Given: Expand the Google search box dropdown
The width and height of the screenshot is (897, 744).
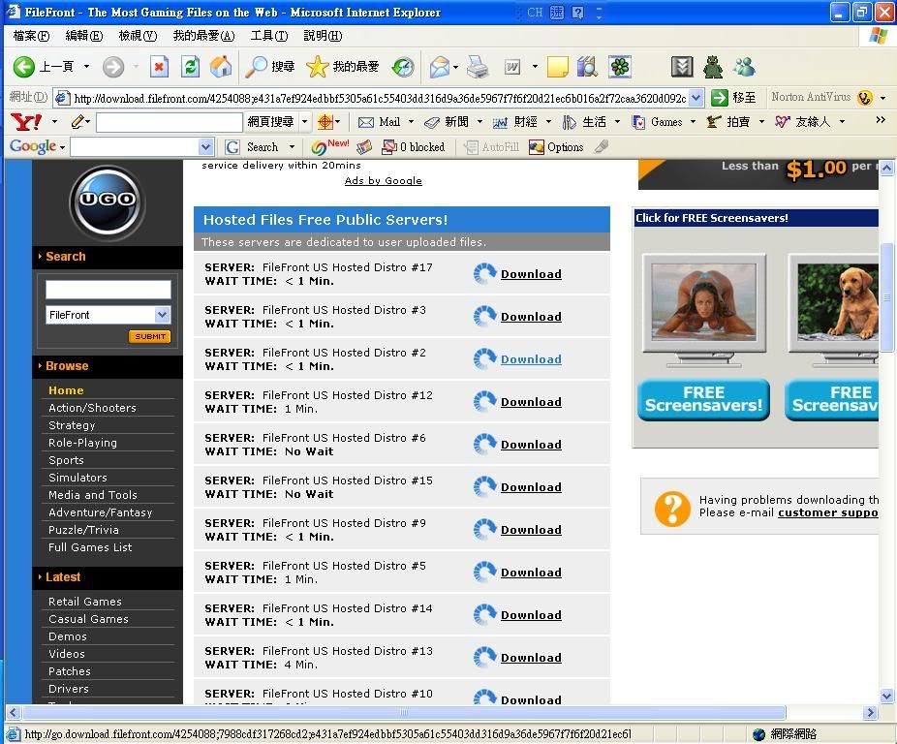Looking at the screenshot, I should (206, 147).
